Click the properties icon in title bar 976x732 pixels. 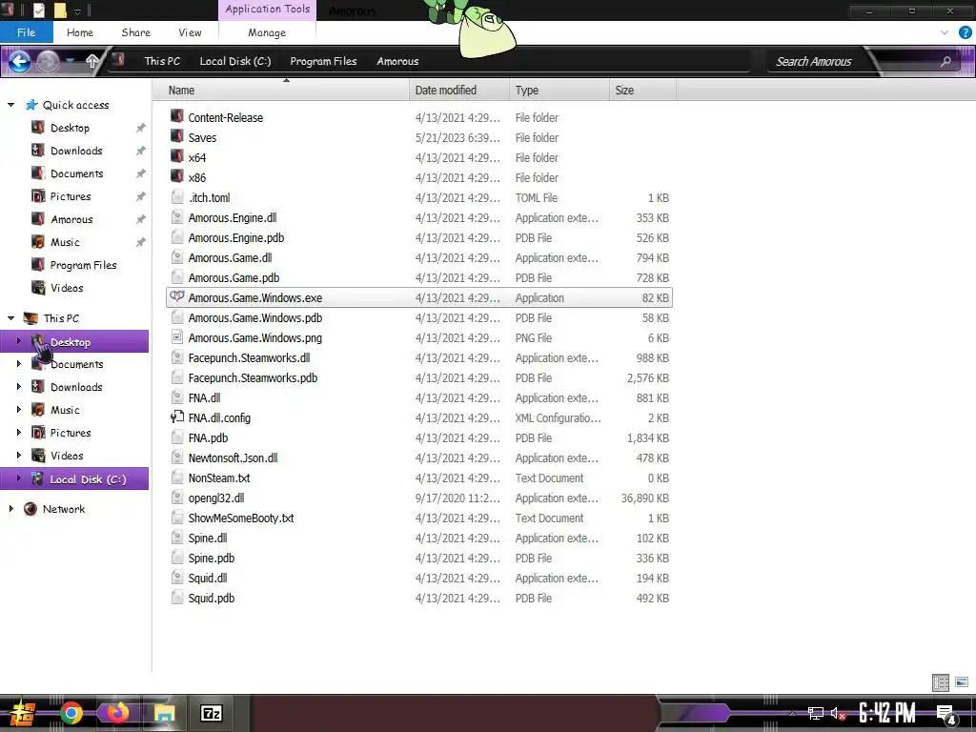click(x=38, y=10)
